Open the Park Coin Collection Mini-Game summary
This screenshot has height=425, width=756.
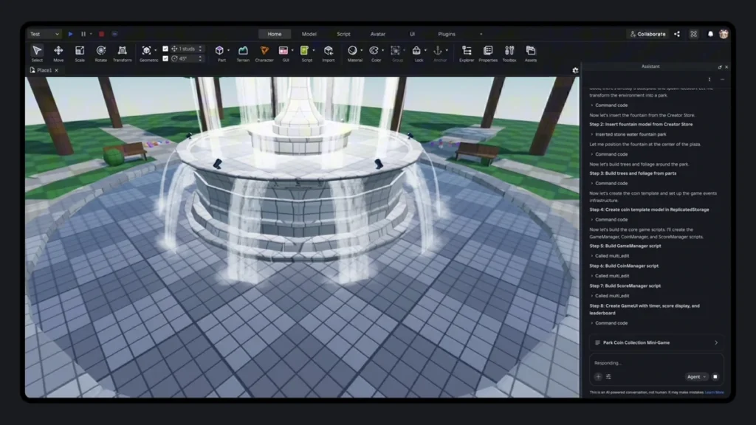click(x=656, y=342)
